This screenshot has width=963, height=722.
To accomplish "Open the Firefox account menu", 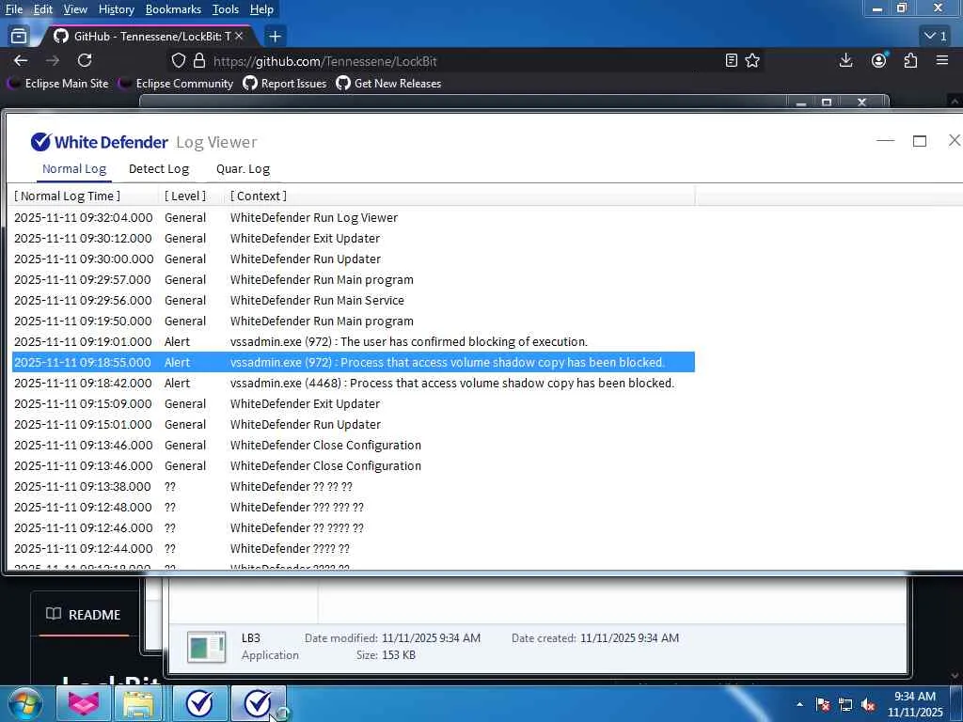I will click(879, 60).
